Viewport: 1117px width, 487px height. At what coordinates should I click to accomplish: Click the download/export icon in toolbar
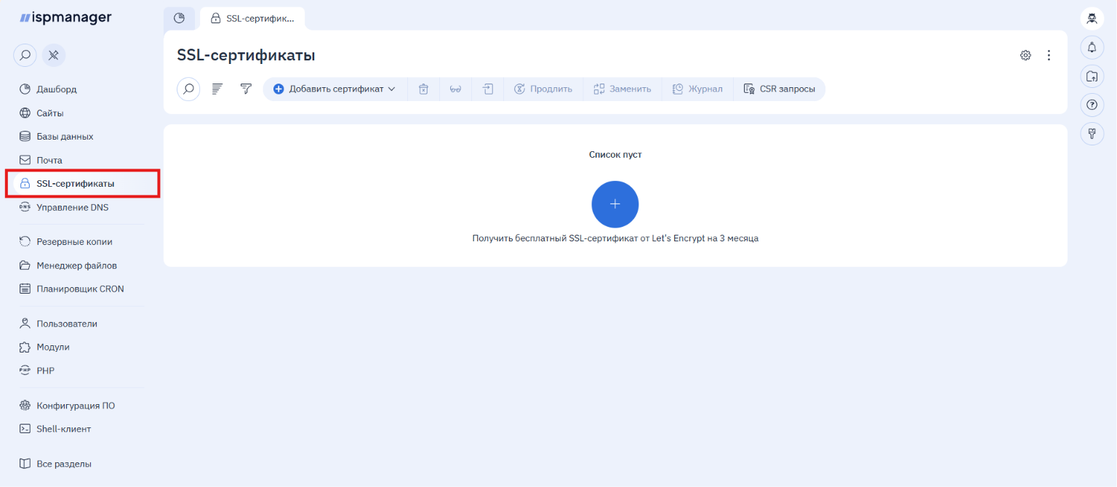pyautogui.click(x=487, y=89)
